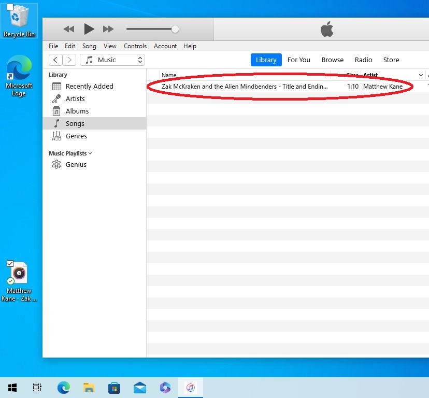Select the Matthew Kane - Zak audio file

click(x=19, y=281)
